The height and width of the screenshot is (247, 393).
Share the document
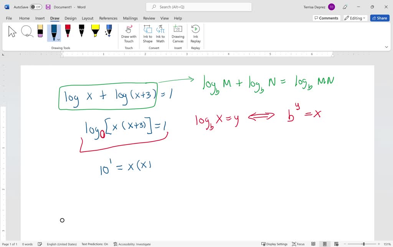click(380, 18)
